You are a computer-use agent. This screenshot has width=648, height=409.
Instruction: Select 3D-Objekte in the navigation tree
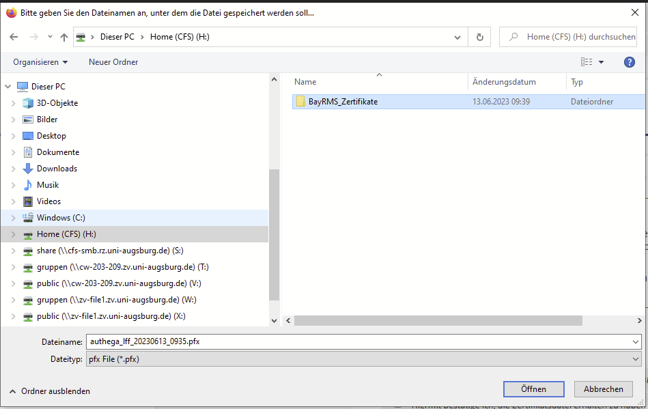[x=57, y=103]
